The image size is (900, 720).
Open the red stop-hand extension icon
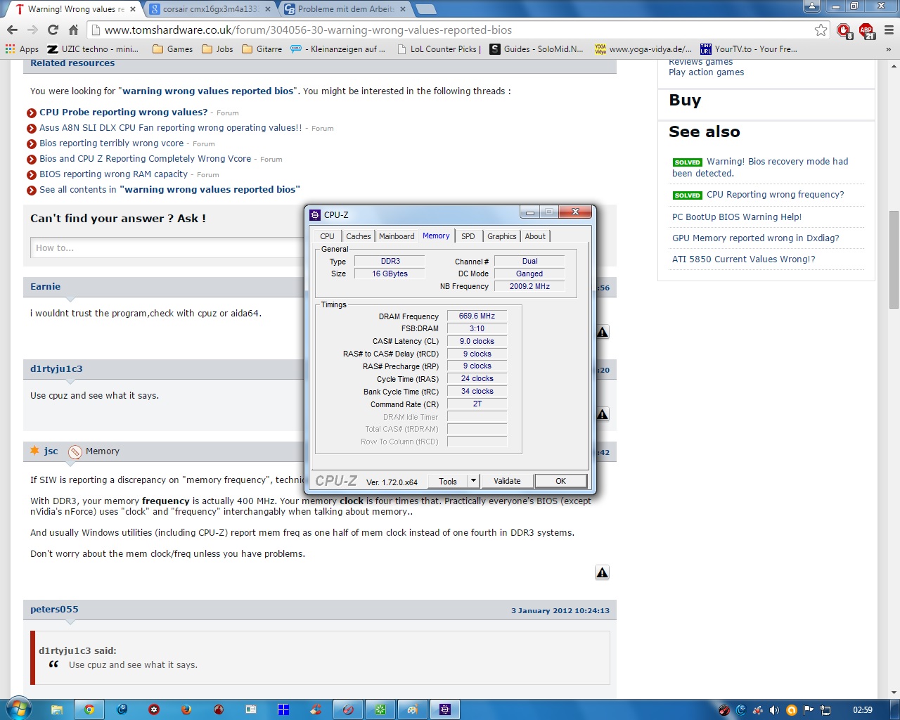click(844, 30)
